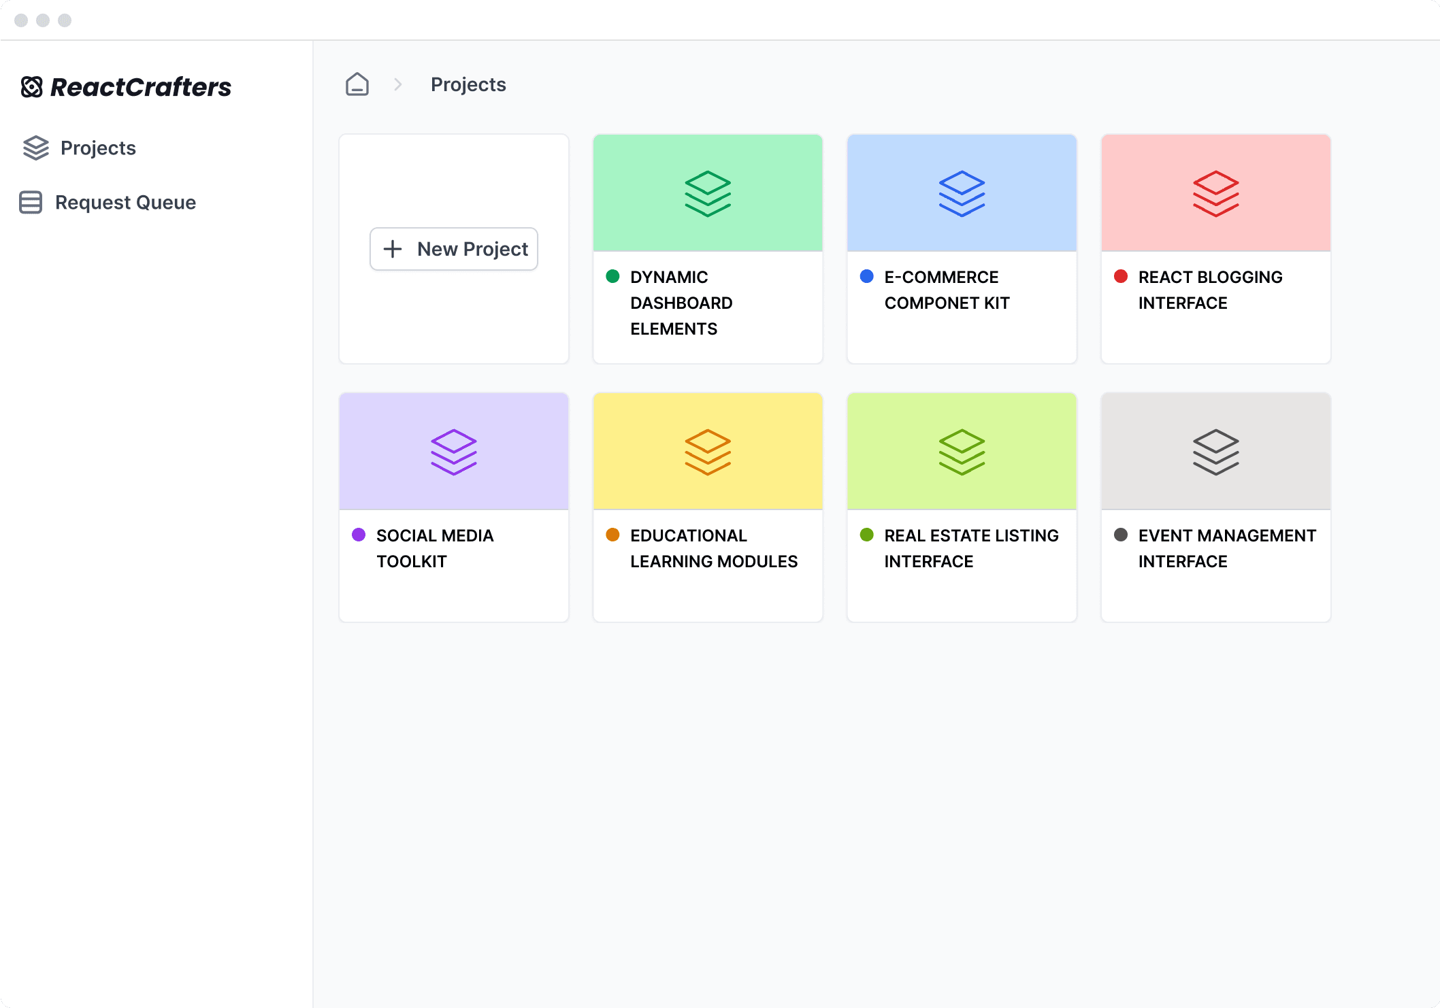The image size is (1440, 1008).
Task: Click the green layers icon on Dynamic Dashboard card
Action: pyautogui.click(x=708, y=194)
